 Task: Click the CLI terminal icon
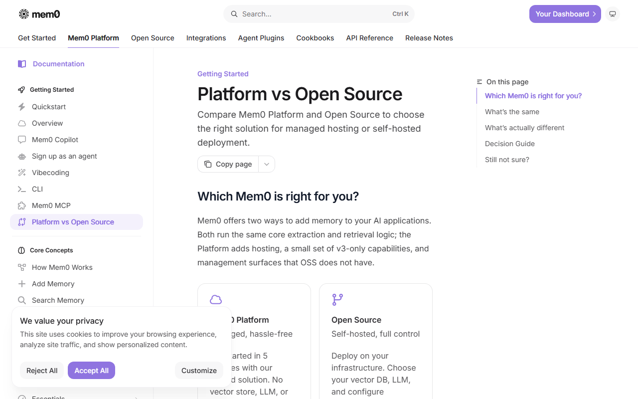click(22, 189)
